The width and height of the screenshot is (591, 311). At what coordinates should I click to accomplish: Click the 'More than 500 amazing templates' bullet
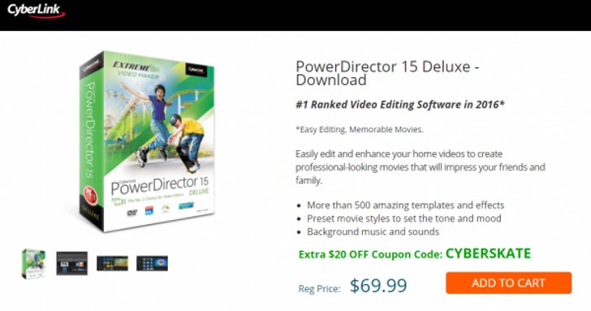[405, 205]
